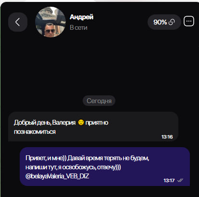Click the word "познакомиться" in the message
Screen dimensions: 199x197
35,132
